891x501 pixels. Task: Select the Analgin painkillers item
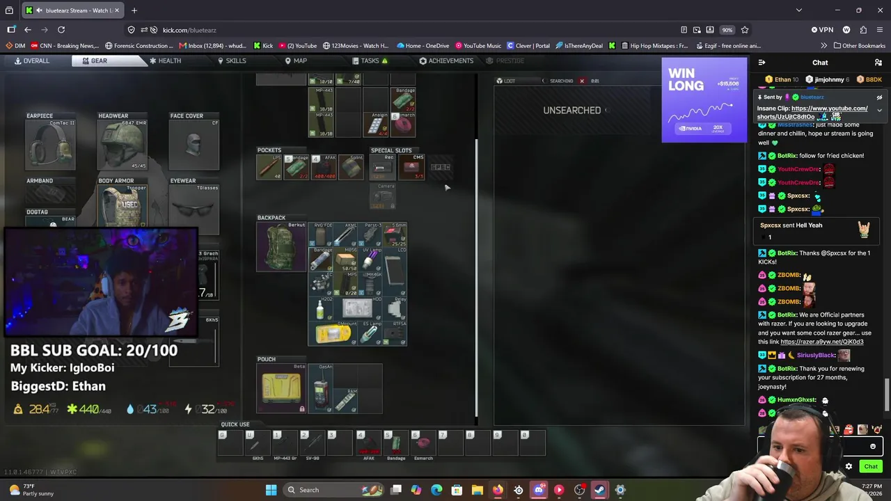[377, 125]
